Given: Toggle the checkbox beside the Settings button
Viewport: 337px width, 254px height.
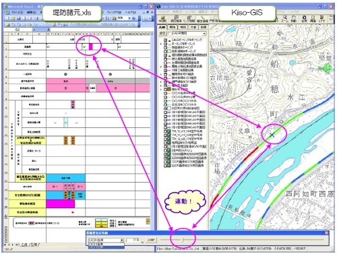Looking at the screenshot, I should (169, 33).
